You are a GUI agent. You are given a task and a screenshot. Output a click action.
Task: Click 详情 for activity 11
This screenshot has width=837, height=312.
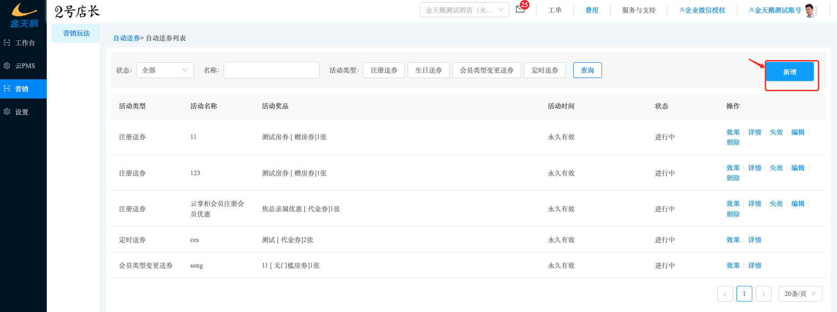(x=754, y=132)
